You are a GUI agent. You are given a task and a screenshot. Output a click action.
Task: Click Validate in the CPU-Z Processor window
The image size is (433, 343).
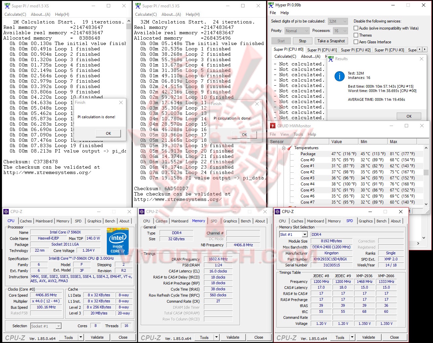[x=97, y=337]
